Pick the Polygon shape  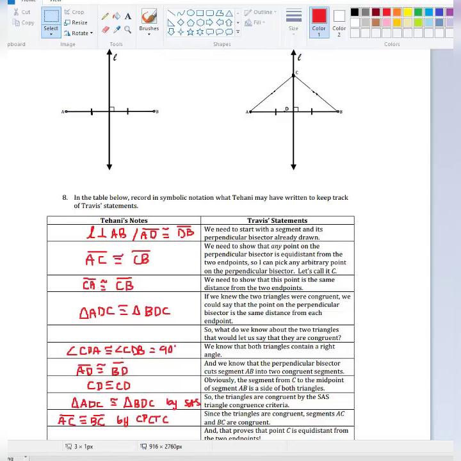pyautogui.click(x=220, y=13)
